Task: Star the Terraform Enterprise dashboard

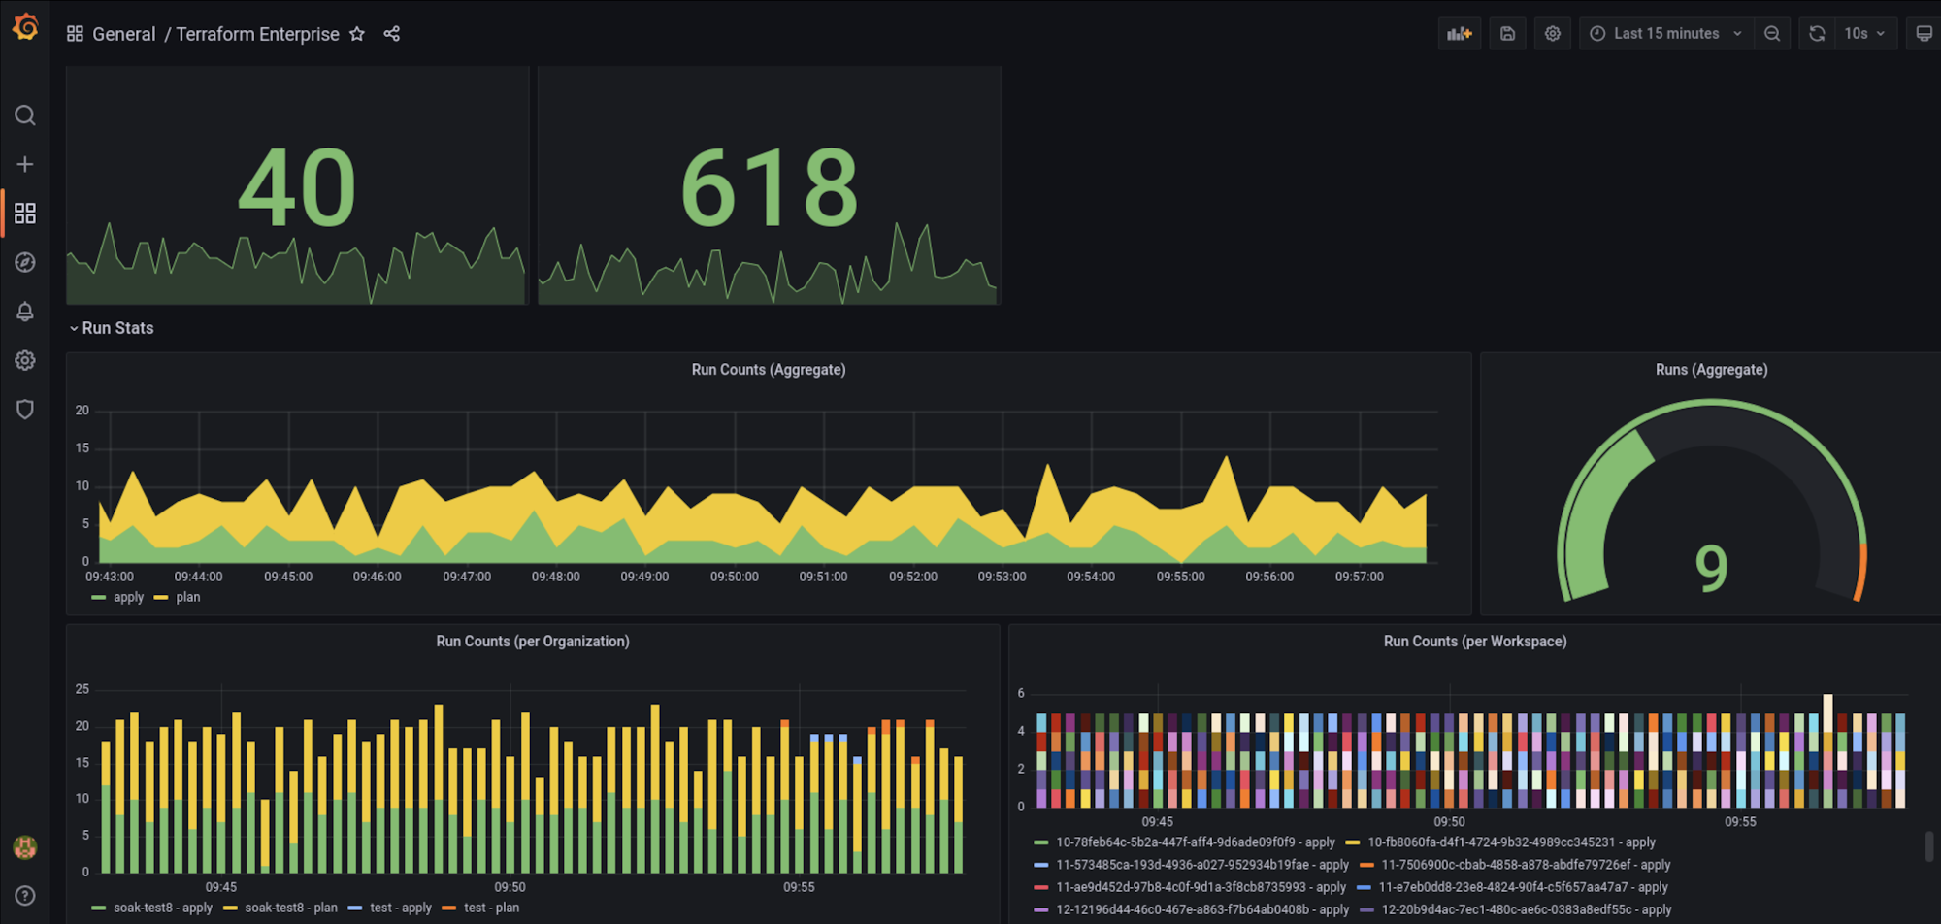Action: (356, 33)
